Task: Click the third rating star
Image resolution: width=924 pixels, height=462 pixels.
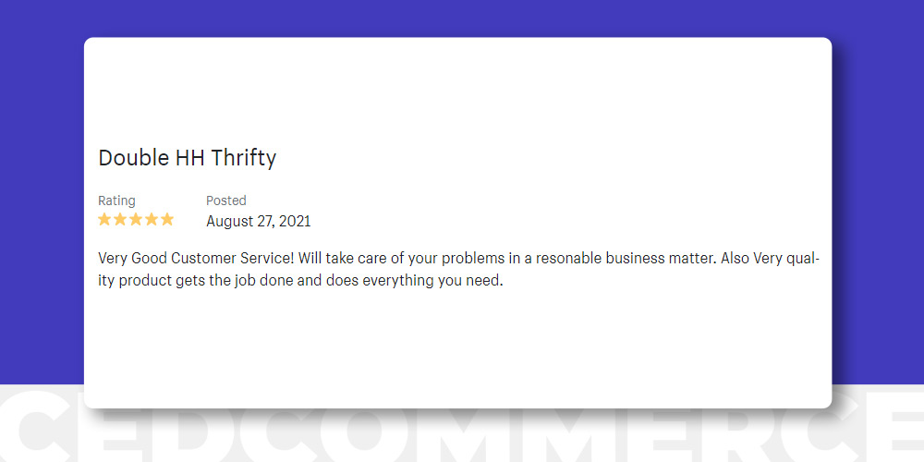Action: [136, 220]
